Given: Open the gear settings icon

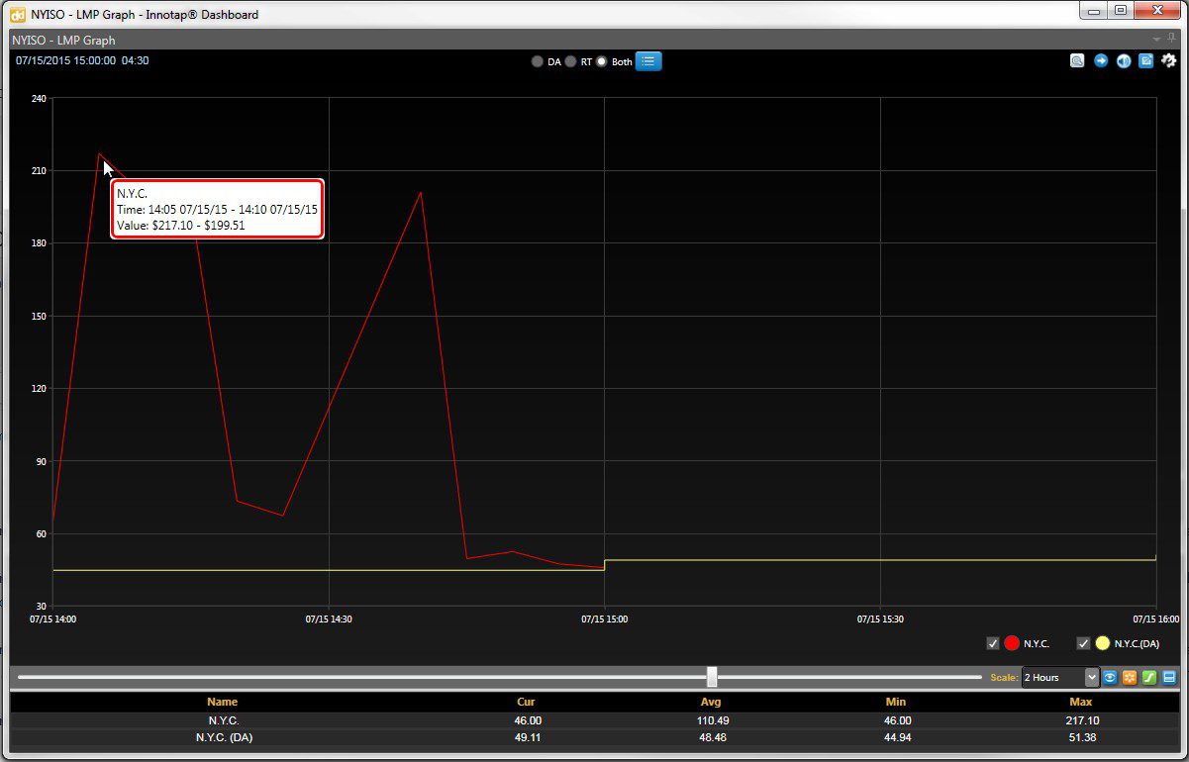Looking at the screenshot, I should tap(1169, 61).
